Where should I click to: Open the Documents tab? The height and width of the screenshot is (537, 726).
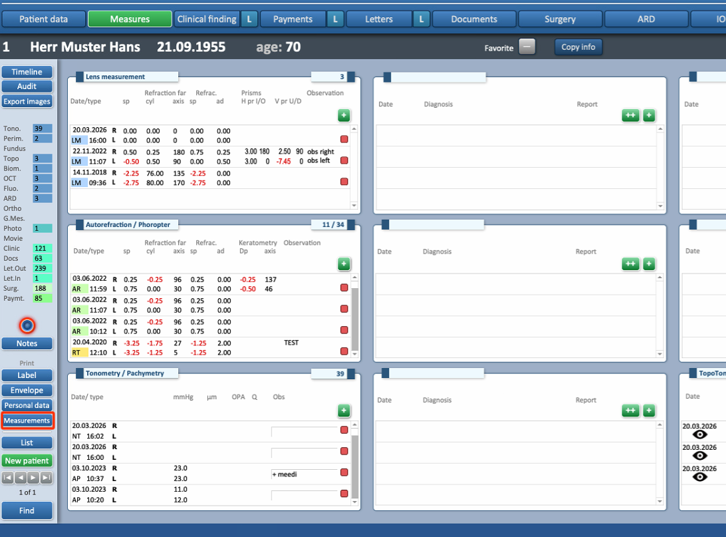click(x=473, y=19)
